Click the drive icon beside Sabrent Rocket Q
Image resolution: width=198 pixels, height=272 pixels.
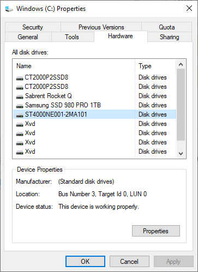(20, 96)
